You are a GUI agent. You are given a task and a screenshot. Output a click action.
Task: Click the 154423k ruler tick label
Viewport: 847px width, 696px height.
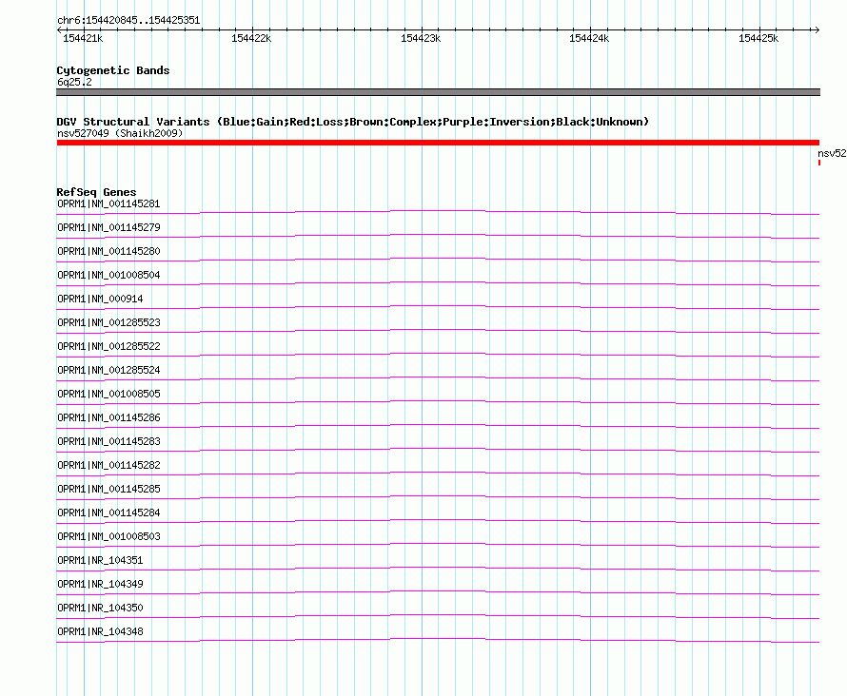tap(421, 38)
